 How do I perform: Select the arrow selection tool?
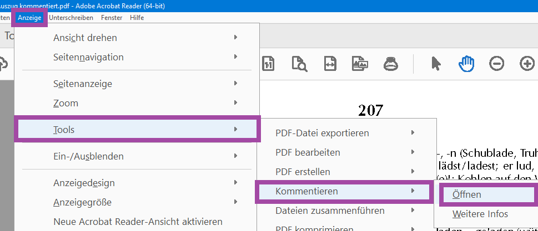tap(436, 63)
